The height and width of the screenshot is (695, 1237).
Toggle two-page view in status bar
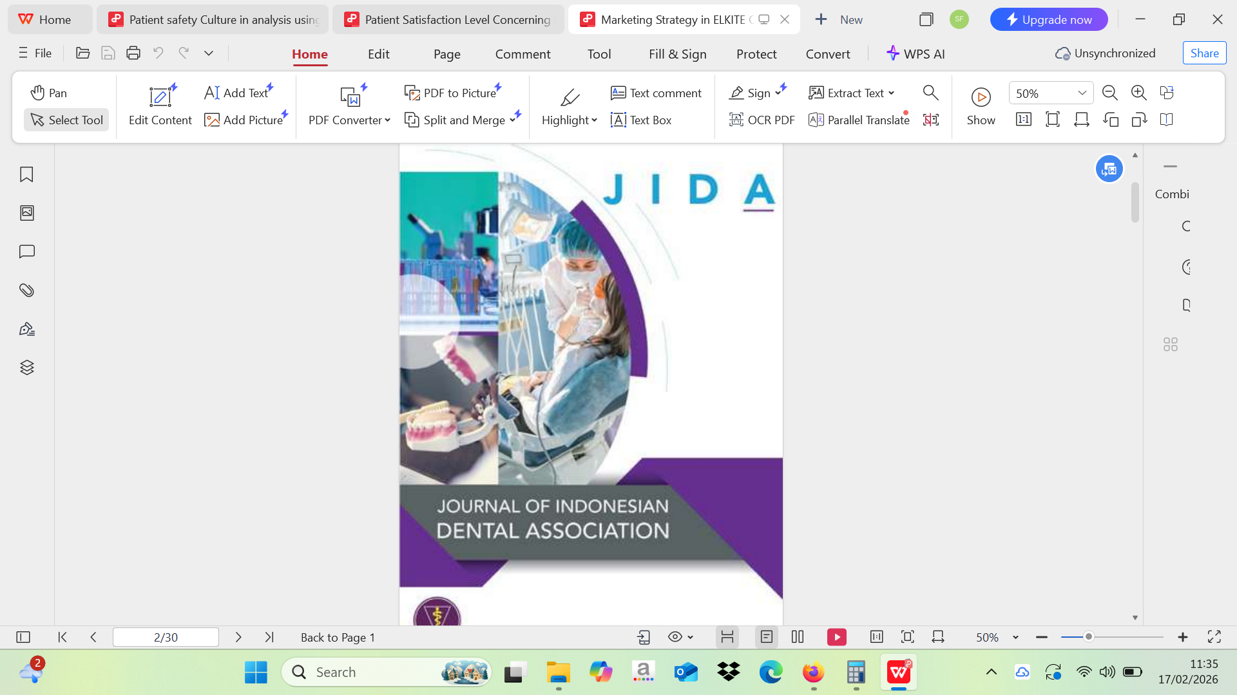point(798,637)
